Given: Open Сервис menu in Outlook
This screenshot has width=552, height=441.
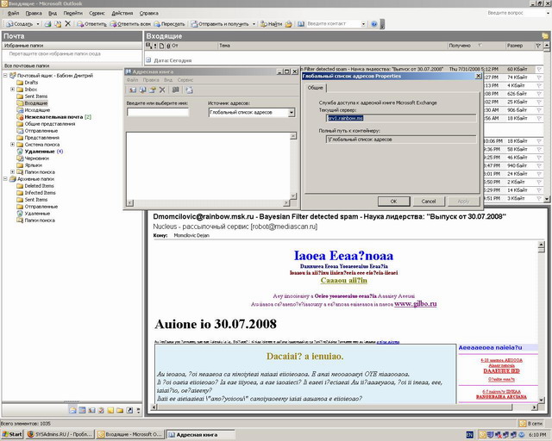Looking at the screenshot, I should pos(97,14).
